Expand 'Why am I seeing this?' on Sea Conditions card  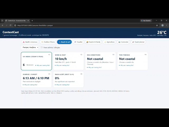tap(94, 67)
